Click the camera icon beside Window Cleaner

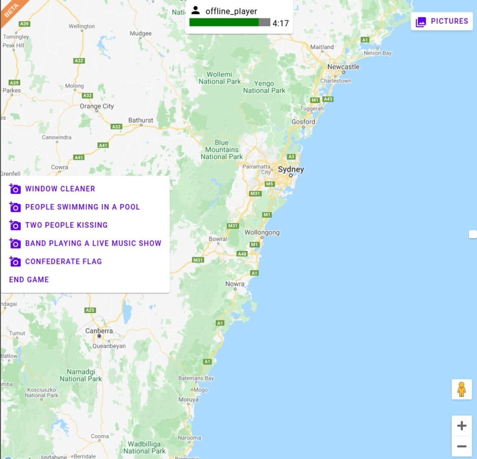click(15, 189)
